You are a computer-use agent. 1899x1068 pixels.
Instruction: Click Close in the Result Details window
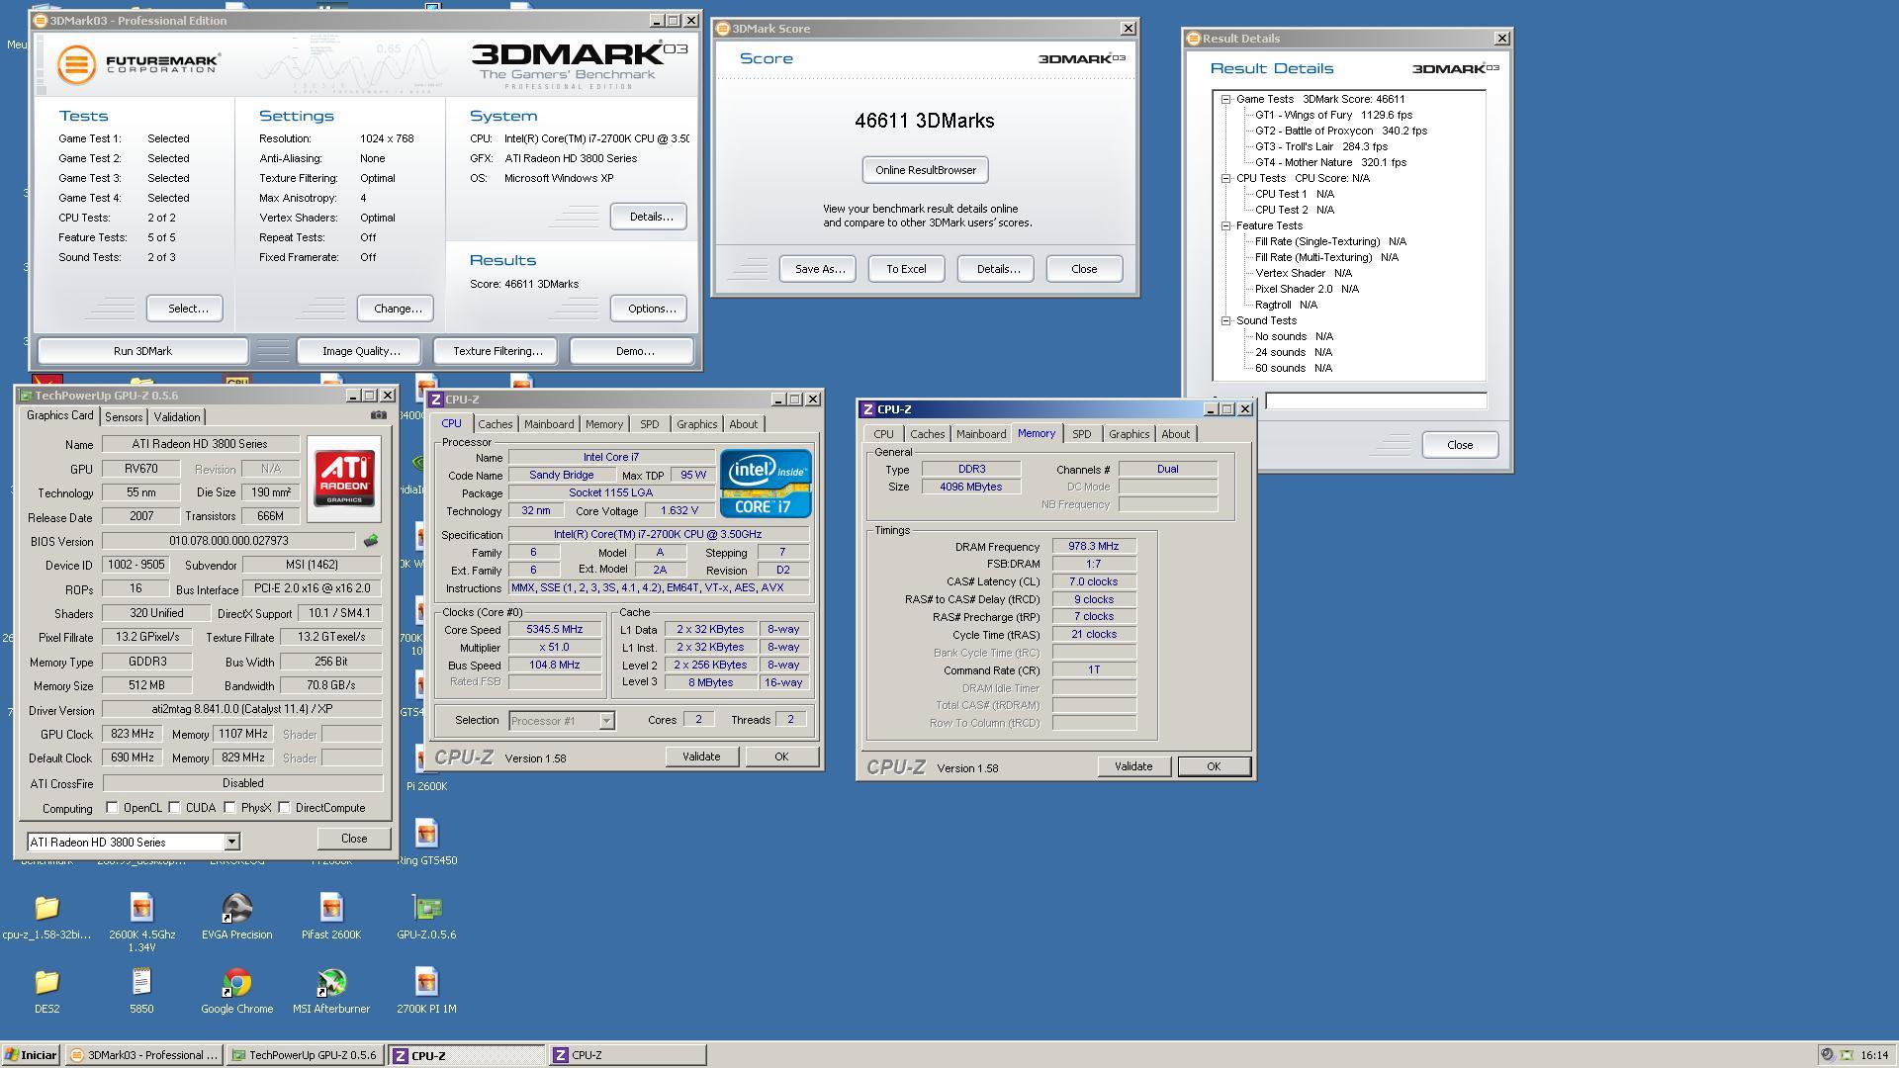pos(1460,445)
